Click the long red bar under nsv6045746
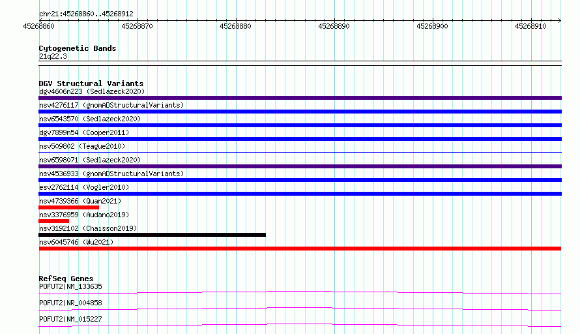The width and height of the screenshot is (580, 334). point(300,249)
